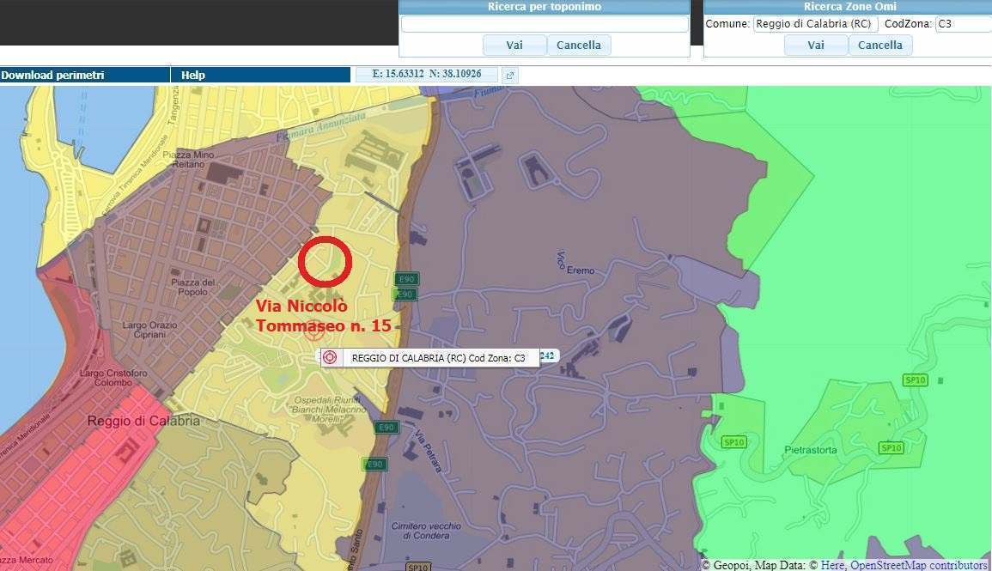
Task: Click the 242 label right of the tooltip
Action: tap(548, 355)
